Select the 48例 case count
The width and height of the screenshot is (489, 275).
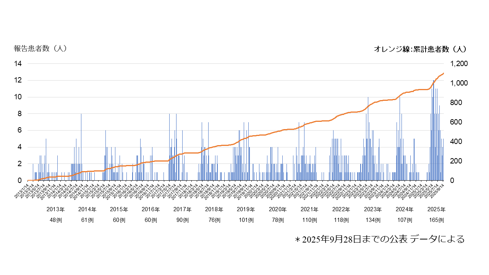pyautogui.click(x=56, y=220)
